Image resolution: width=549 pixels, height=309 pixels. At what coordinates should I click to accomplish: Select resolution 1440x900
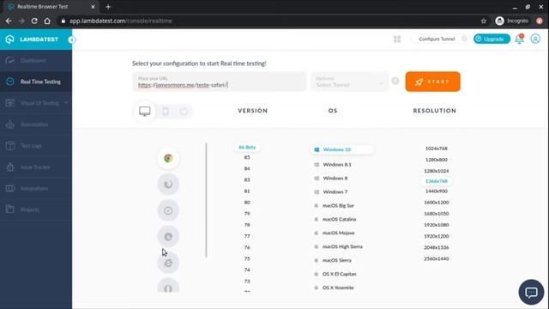pyautogui.click(x=437, y=191)
